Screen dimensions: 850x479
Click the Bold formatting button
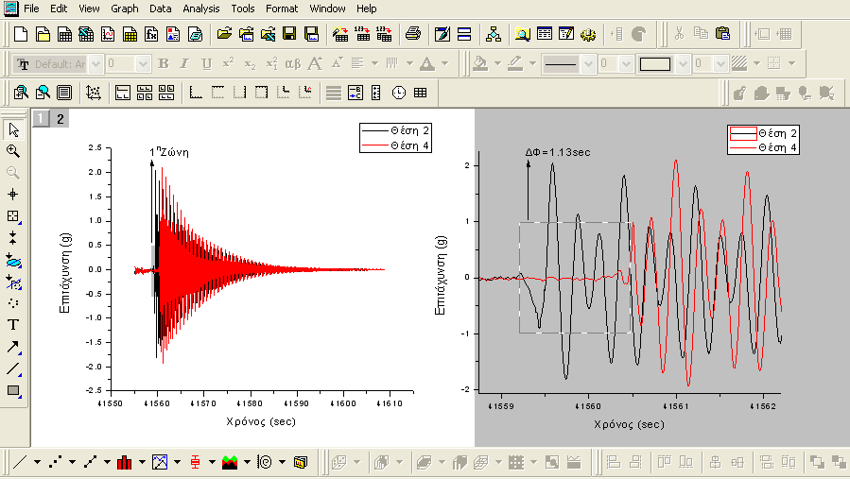click(x=164, y=64)
